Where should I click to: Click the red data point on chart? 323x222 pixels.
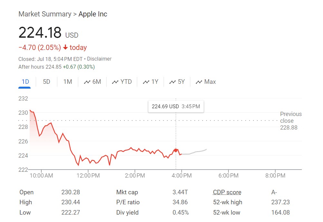176,150
